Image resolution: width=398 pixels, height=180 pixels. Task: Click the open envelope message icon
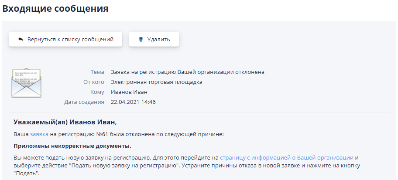point(26,83)
